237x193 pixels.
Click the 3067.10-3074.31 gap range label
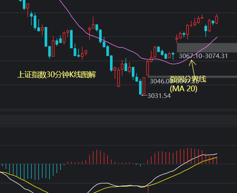click(x=203, y=56)
